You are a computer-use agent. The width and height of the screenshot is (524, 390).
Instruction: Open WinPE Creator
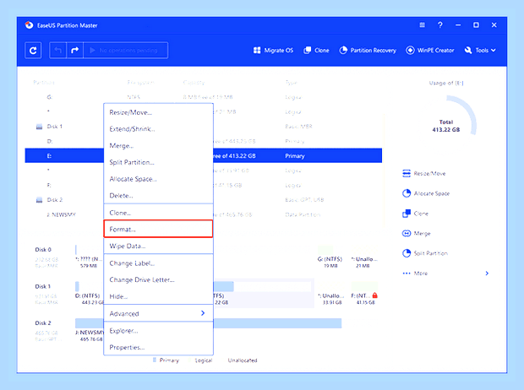tap(429, 51)
